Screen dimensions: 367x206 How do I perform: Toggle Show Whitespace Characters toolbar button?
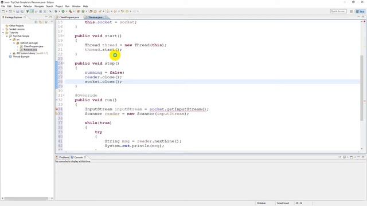(45, 11)
